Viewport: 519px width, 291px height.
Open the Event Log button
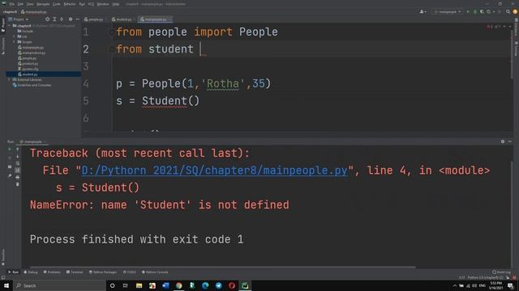(501, 272)
